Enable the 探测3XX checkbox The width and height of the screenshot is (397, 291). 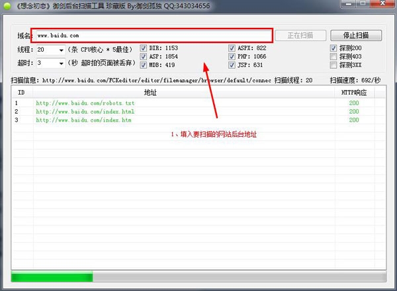click(x=333, y=65)
